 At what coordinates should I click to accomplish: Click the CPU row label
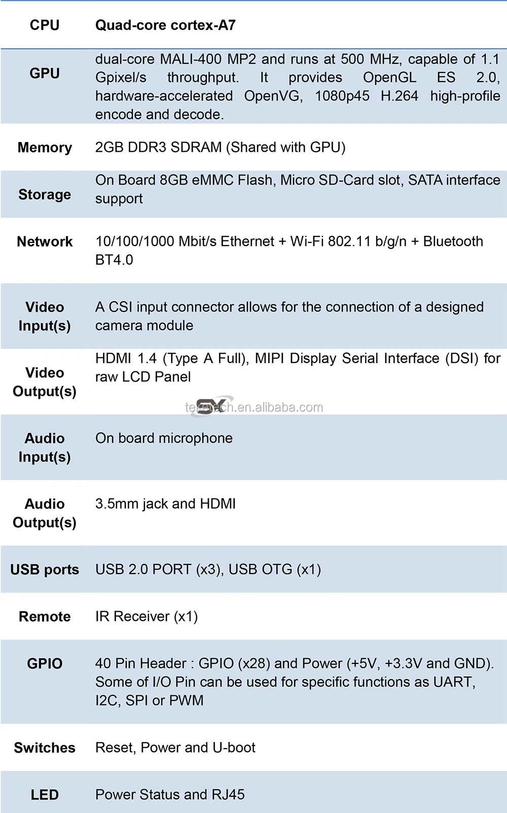pos(45,25)
